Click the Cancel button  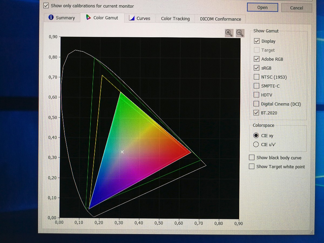coord(296,8)
